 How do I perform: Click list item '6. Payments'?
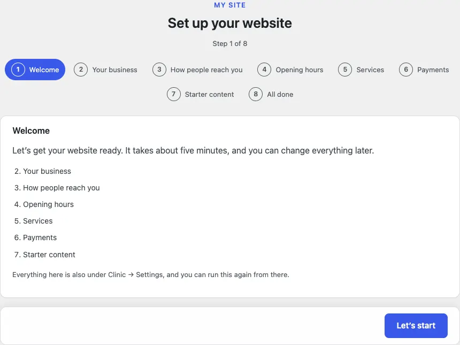pos(35,237)
